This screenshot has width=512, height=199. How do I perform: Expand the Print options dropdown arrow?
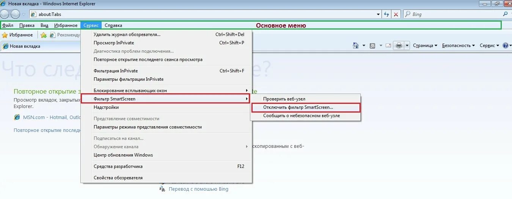[x=407, y=45]
